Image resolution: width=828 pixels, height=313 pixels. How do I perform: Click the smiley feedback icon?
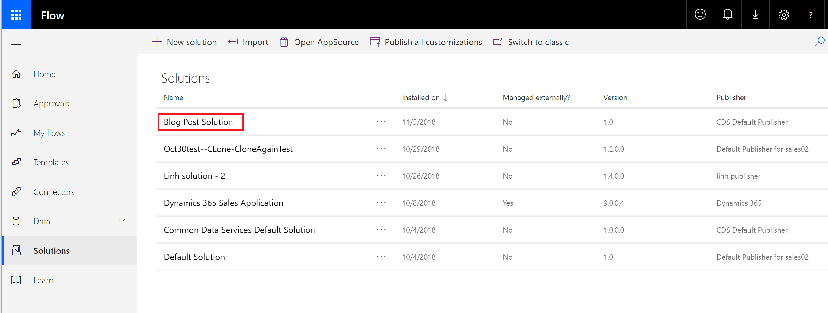(700, 15)
